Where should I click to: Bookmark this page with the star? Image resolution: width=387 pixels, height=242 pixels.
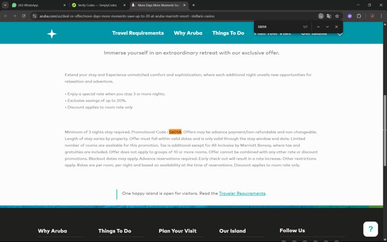(337, 16)
